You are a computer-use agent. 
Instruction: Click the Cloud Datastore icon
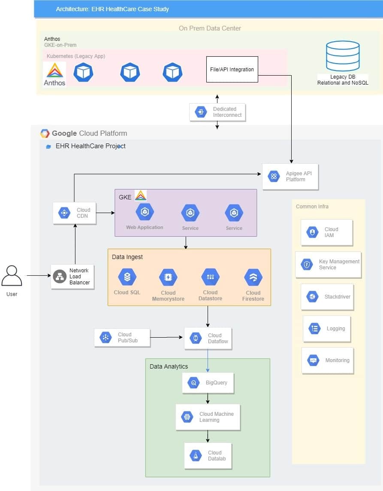(211, 277)
